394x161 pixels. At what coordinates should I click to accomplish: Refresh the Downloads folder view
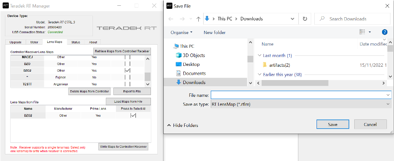[305, 19]
